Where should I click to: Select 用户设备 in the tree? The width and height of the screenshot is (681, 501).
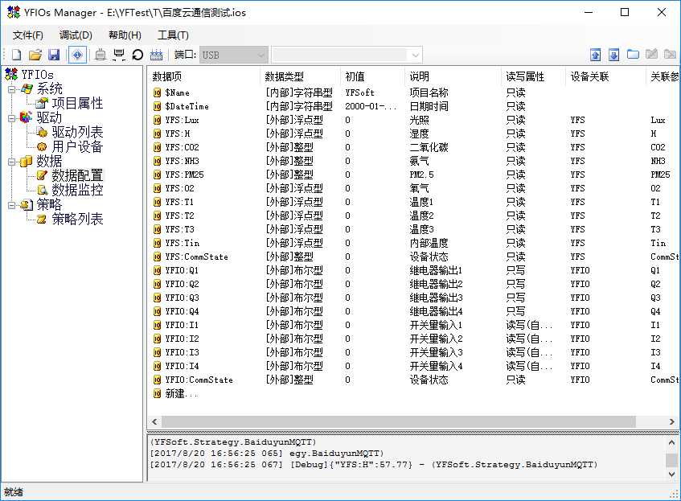click(77, 147)
